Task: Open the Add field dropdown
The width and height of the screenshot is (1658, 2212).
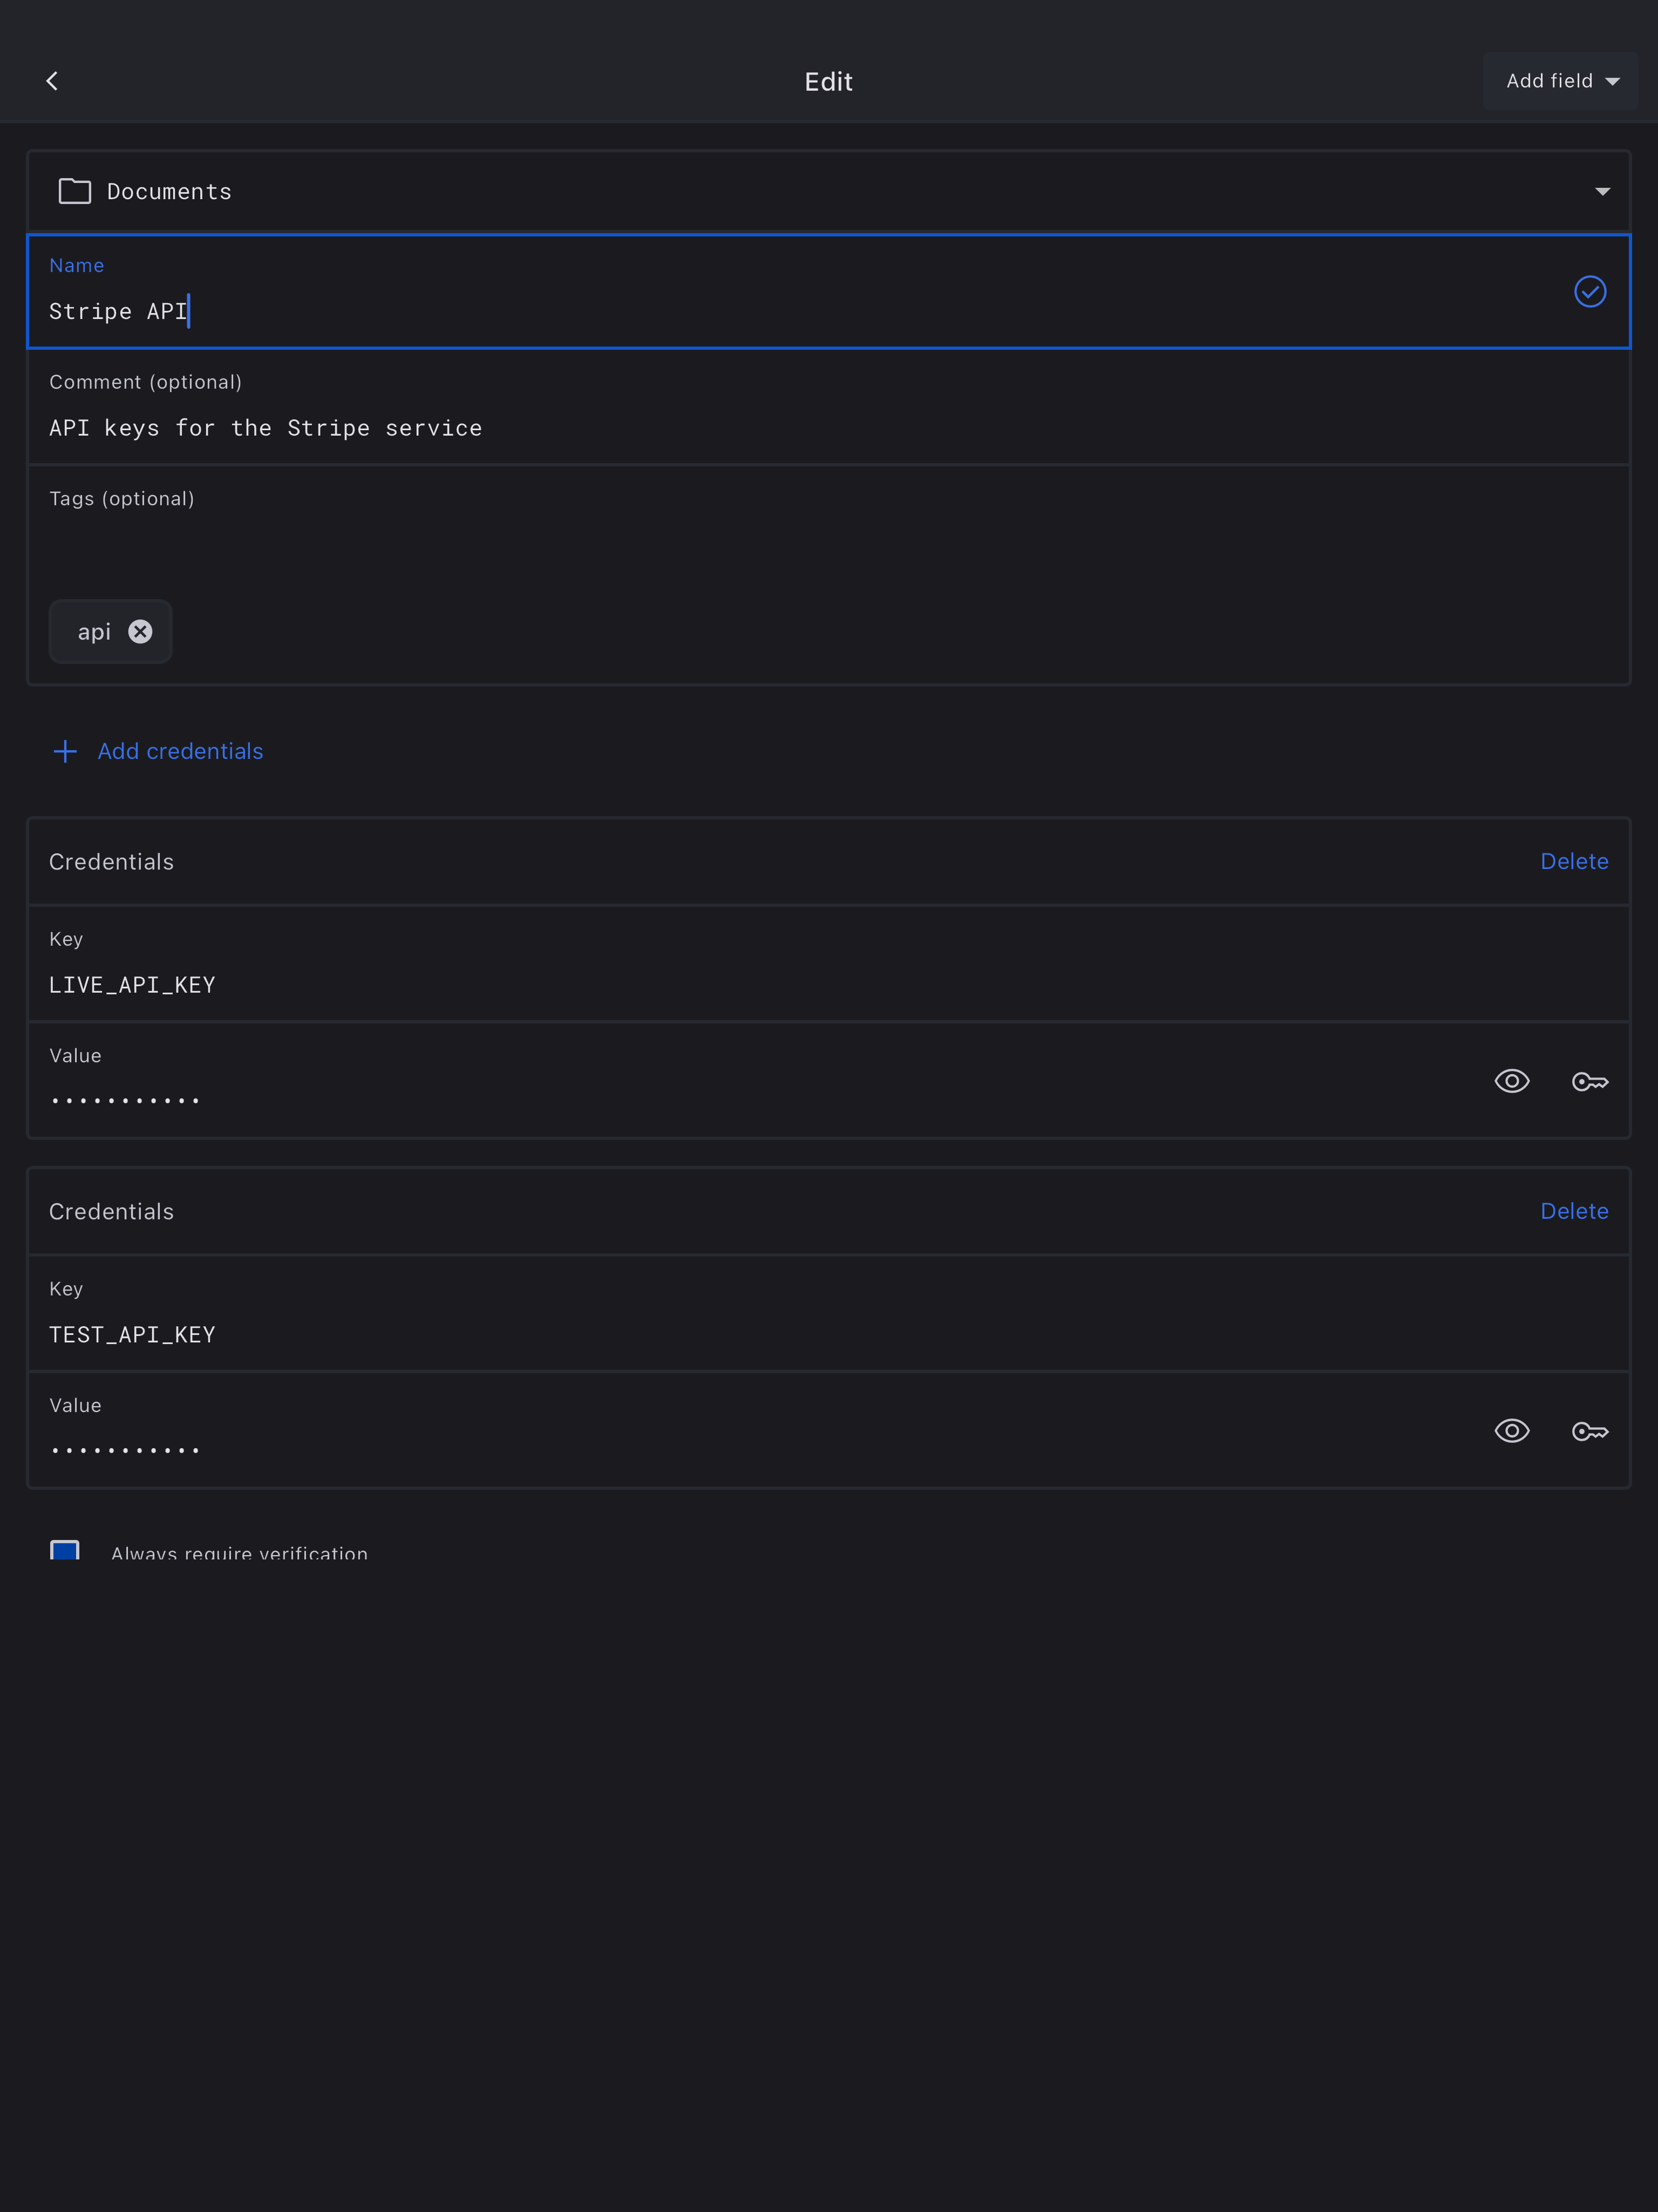Action: (1560, 81)
